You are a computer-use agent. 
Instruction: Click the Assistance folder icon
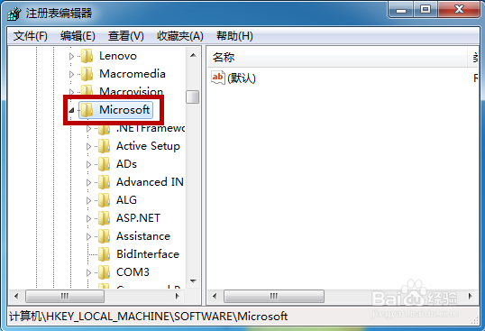[105, 236]
